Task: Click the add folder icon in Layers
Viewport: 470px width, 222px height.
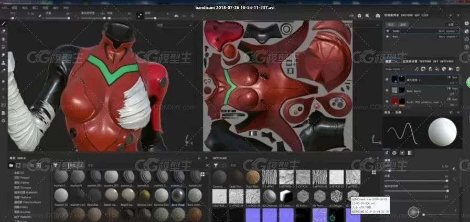Action: (x=451, y=69)
